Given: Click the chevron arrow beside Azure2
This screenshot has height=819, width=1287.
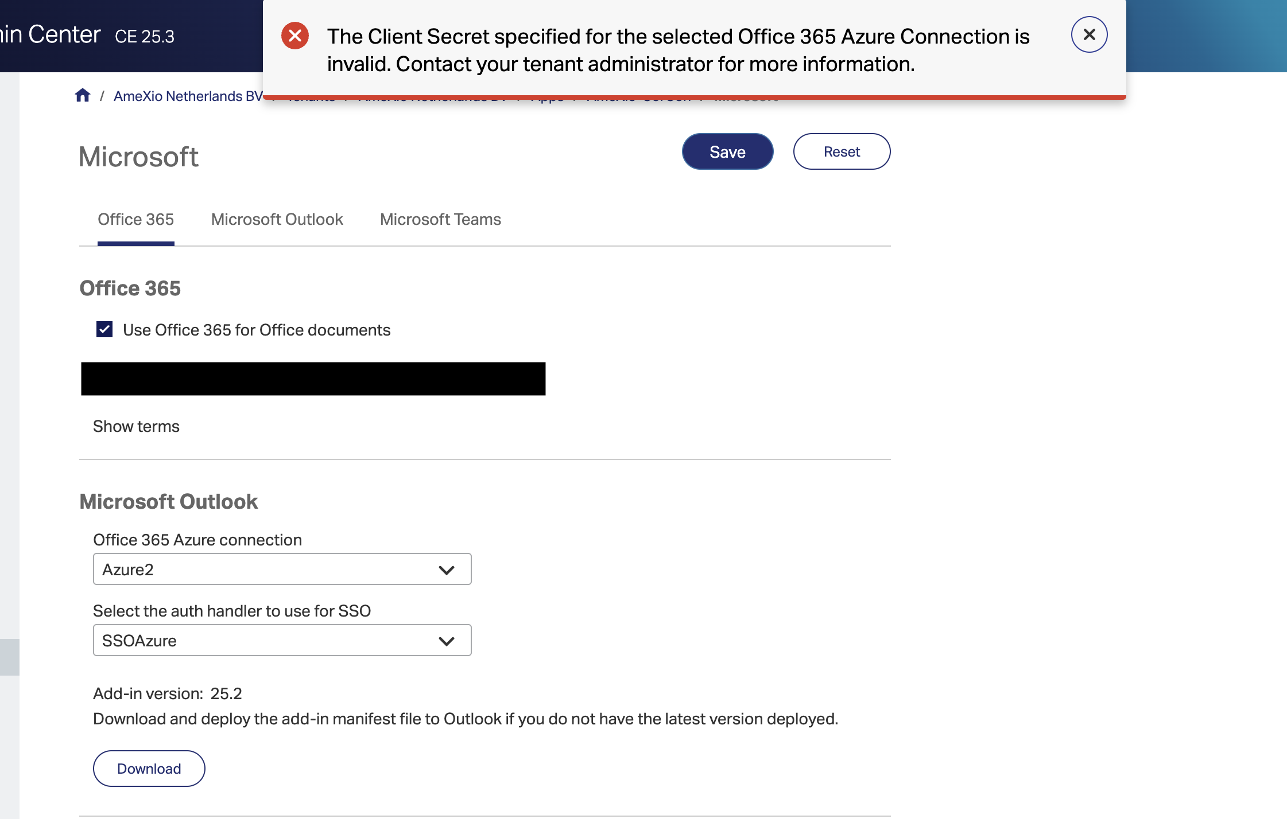Looking at the screenshot, I should [x=446, y=570].
